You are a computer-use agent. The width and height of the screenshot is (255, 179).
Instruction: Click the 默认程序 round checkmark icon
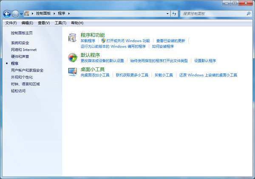(73, 58)
